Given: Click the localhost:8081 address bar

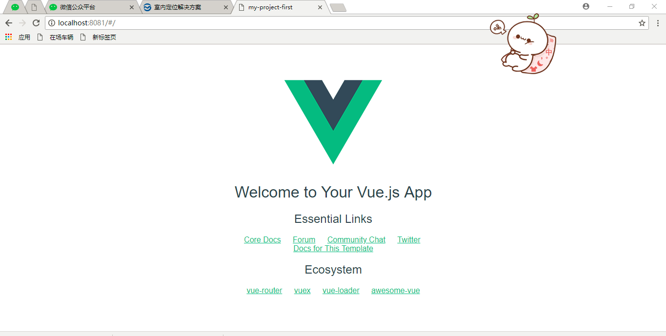Looking at the screenshot, I should click(x=342, y=23).
